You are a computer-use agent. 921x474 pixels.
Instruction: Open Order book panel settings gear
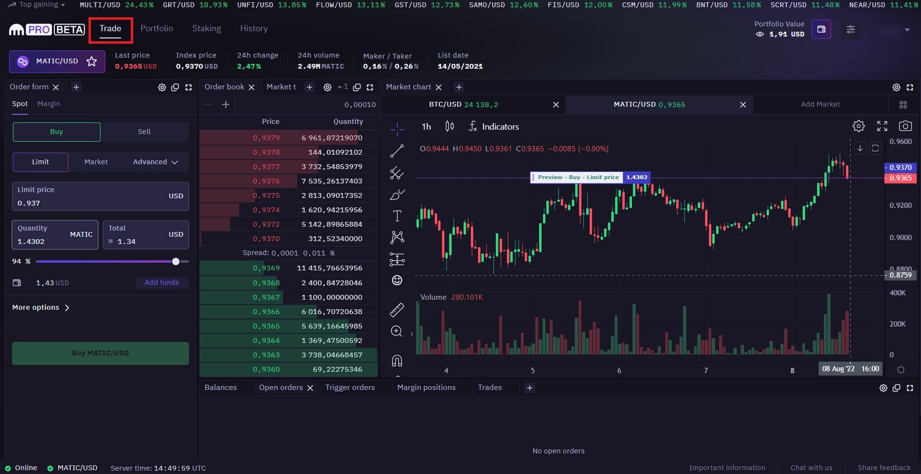328,87
